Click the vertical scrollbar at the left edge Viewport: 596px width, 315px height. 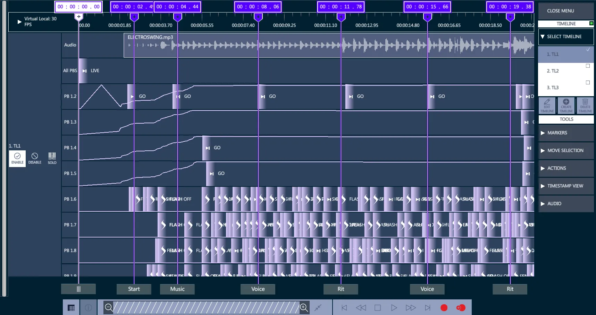4,149
